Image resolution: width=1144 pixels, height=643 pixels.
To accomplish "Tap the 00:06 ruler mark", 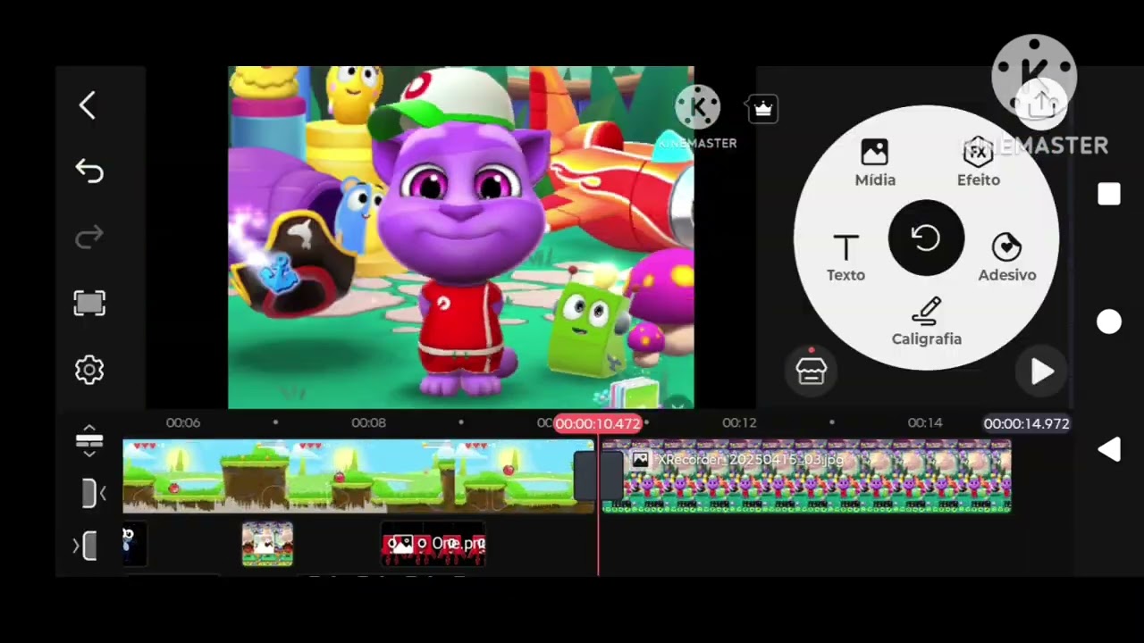I will click(183, 422).
